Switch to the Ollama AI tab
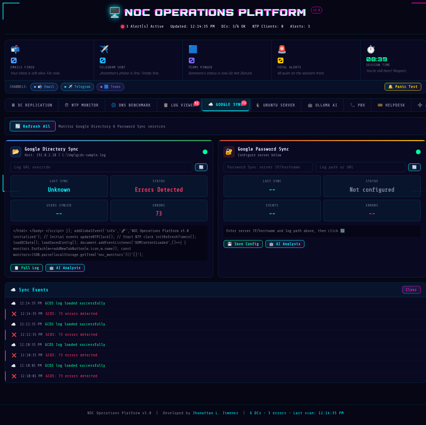This screenshot has height=425, width=426. pos(322,105)
